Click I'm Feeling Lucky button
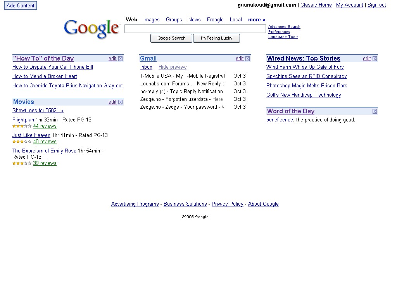This screenshot has width=397, height=298. 216,38
